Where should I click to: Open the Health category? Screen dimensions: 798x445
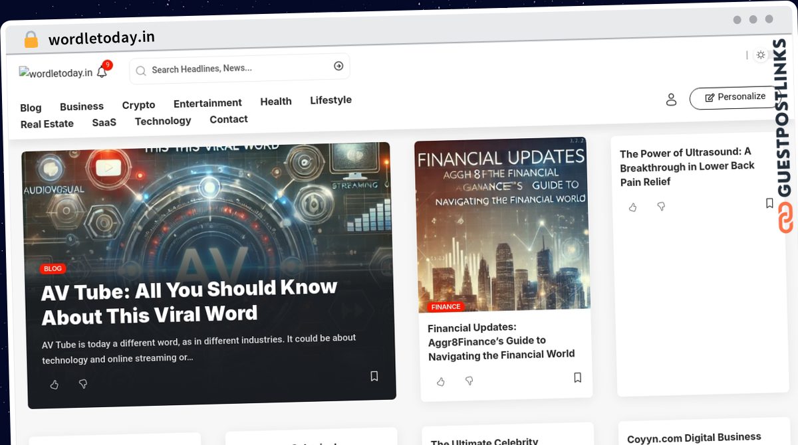point(276,101)
